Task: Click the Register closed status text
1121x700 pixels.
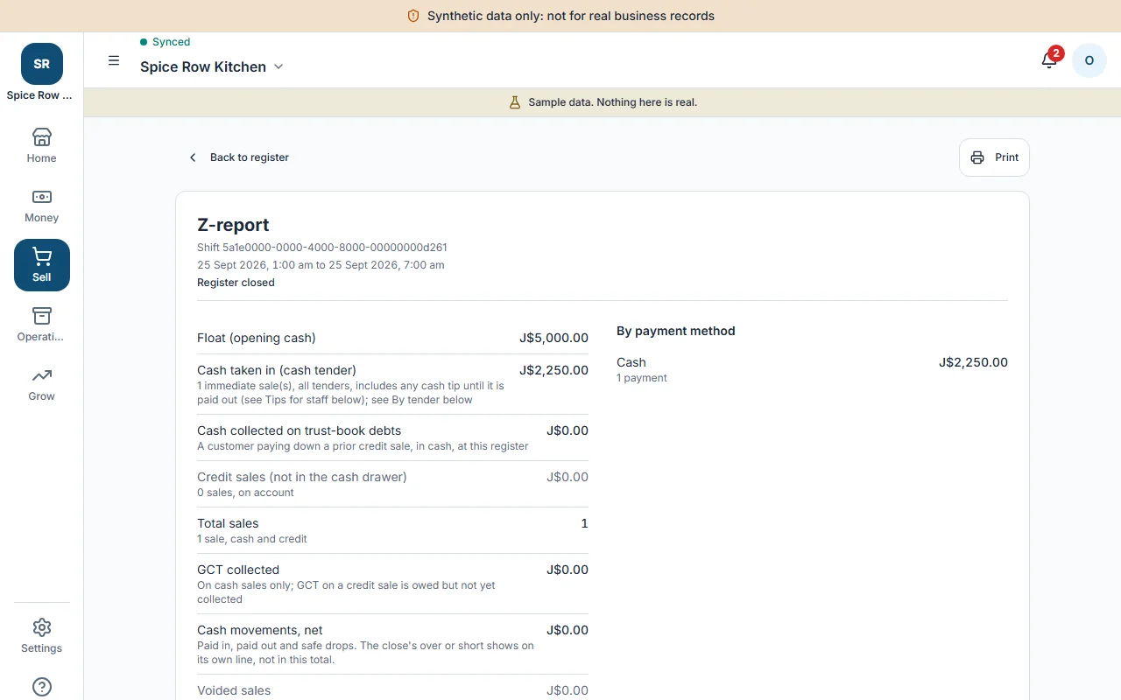Action: click(x=236, y=283)
